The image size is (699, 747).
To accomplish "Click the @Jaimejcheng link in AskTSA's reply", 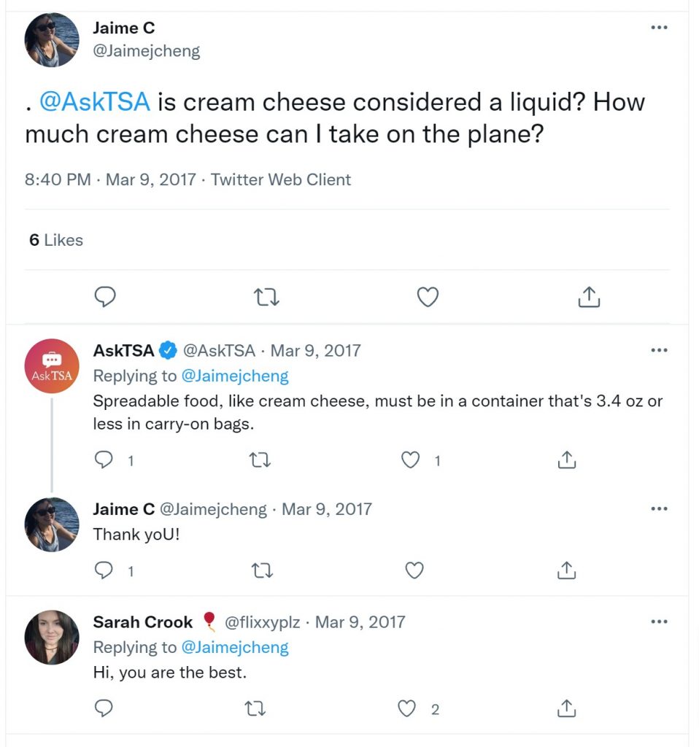I will [x=235, y=376].
